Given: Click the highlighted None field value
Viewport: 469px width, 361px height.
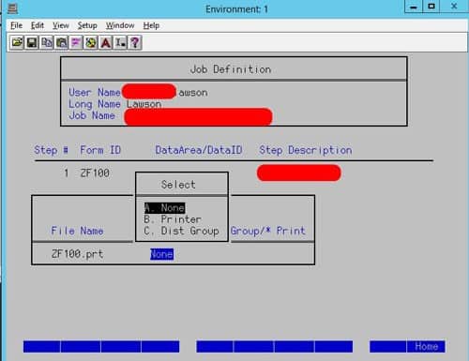Looking at the screenshot, I should (161, 254).
